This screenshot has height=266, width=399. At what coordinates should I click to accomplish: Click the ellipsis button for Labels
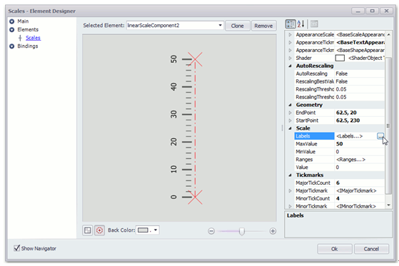click(380, 136)
